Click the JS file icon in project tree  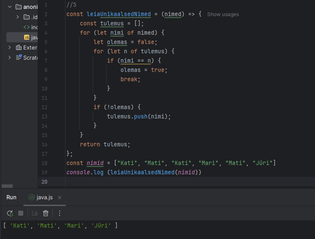tap(27, 37)
